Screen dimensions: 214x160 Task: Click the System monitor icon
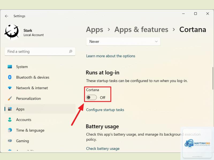10,67
